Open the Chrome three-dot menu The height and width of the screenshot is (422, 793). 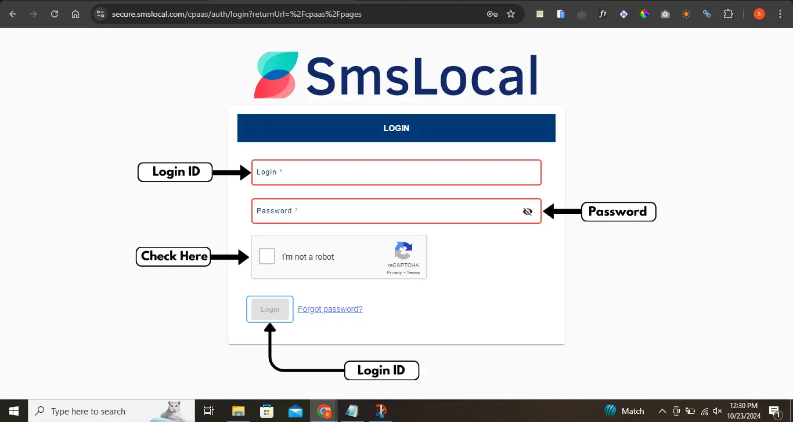[780, 14]
